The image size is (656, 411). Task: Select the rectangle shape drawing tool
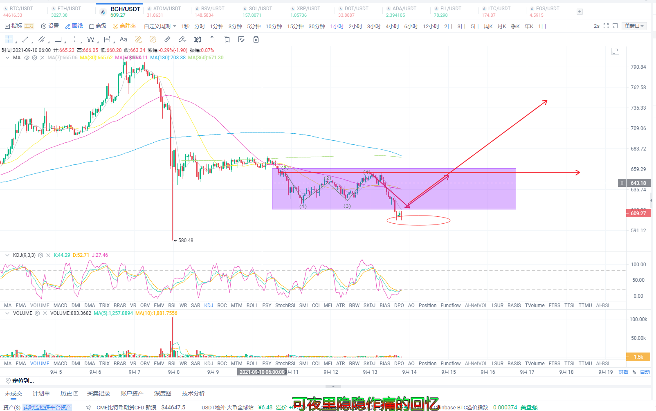[58, 39]
